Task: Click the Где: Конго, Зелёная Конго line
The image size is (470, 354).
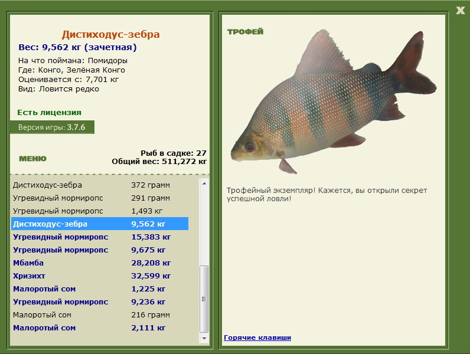Action: 71,70
